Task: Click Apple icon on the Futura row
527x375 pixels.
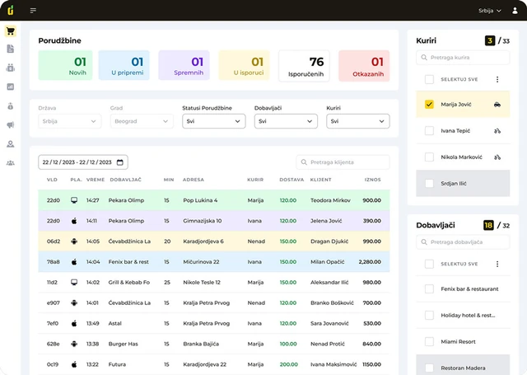Action: click(74, 364)
